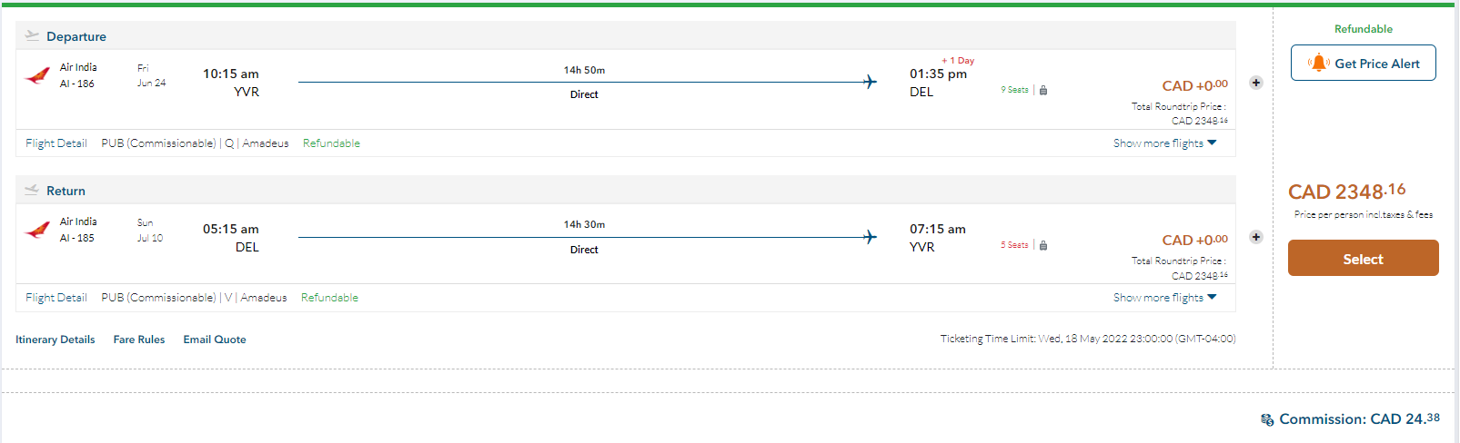Expand Show more flights for departure
Screen dimensions: 1460x443
pyautogui.click(x=1164, y=143)
